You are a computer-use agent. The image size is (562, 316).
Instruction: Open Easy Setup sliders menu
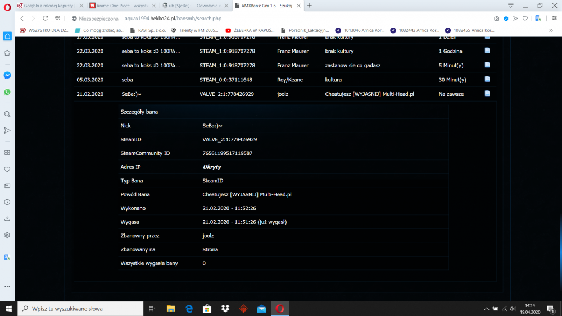tap(554, 18)
